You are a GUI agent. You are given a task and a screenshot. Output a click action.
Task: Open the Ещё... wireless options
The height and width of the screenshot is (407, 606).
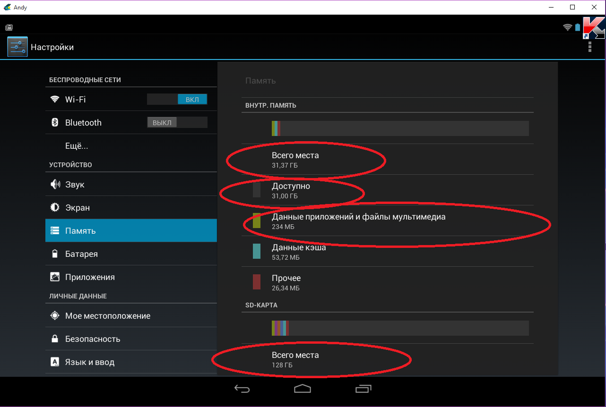pos(131,146)
